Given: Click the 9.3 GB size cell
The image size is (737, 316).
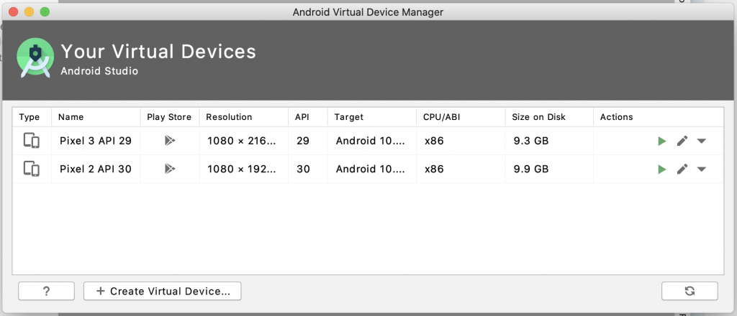Looking at the screenshot, I should click(x=549, y=141).
